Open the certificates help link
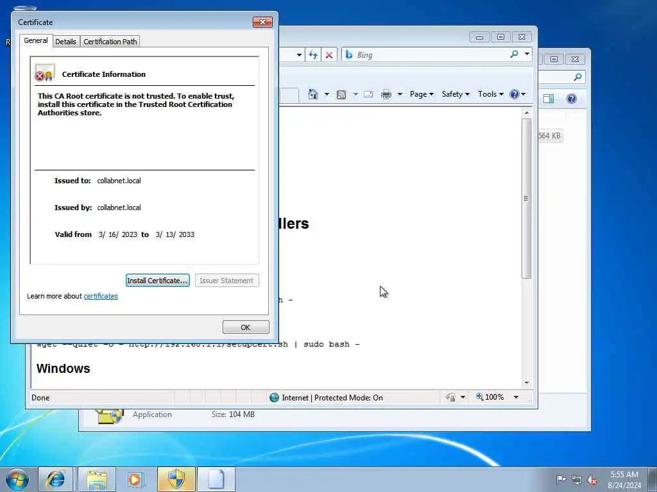This screenshot has width=657, height=492. [101, 296]
